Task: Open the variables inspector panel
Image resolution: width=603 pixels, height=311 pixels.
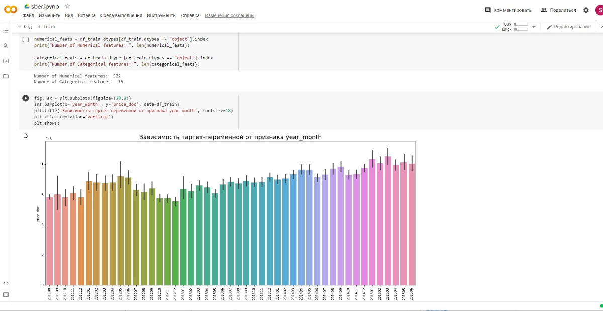Action: 6,61
